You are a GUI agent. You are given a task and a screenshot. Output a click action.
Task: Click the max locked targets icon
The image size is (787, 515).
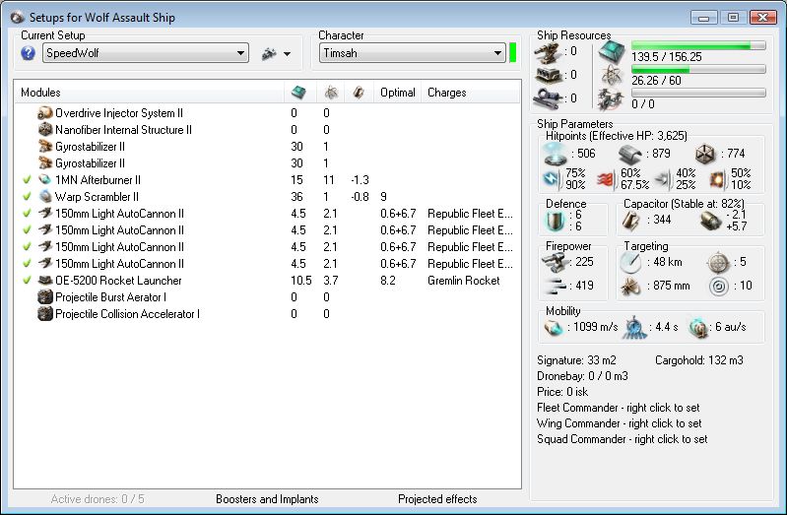[x=718, y=262]
